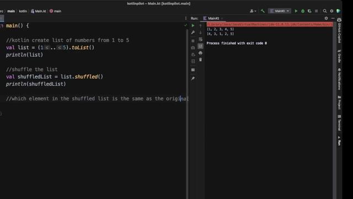Click the println(shuffledList) line
353x199 pixels.
point(36,84)
